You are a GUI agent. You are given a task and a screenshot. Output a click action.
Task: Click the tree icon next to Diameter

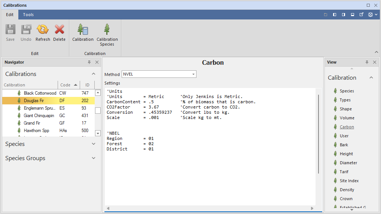pyautogui.click(x=335, y=163)
